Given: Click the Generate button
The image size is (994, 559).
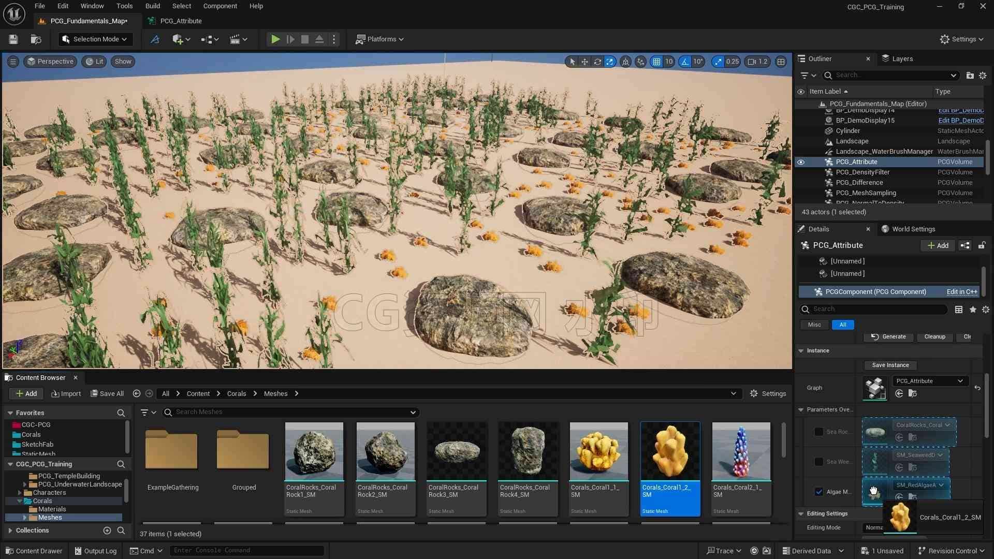Looking at the screenshot, I should 888,337.
